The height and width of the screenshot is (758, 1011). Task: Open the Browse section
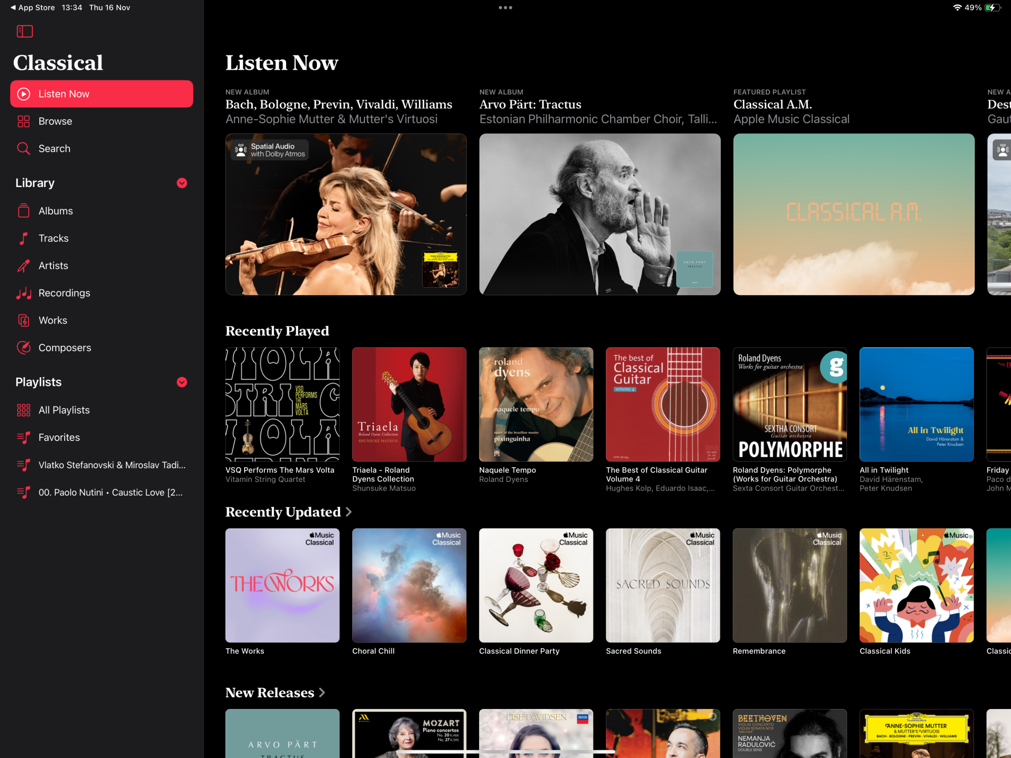pos(102,121)
